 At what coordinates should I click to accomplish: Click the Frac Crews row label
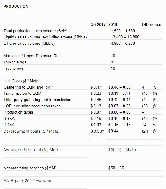pos(14,68)
